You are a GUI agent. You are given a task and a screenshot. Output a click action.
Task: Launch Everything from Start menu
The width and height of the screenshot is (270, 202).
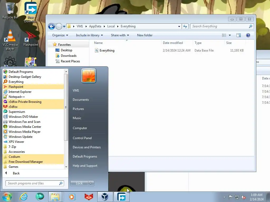pos(33,82)
